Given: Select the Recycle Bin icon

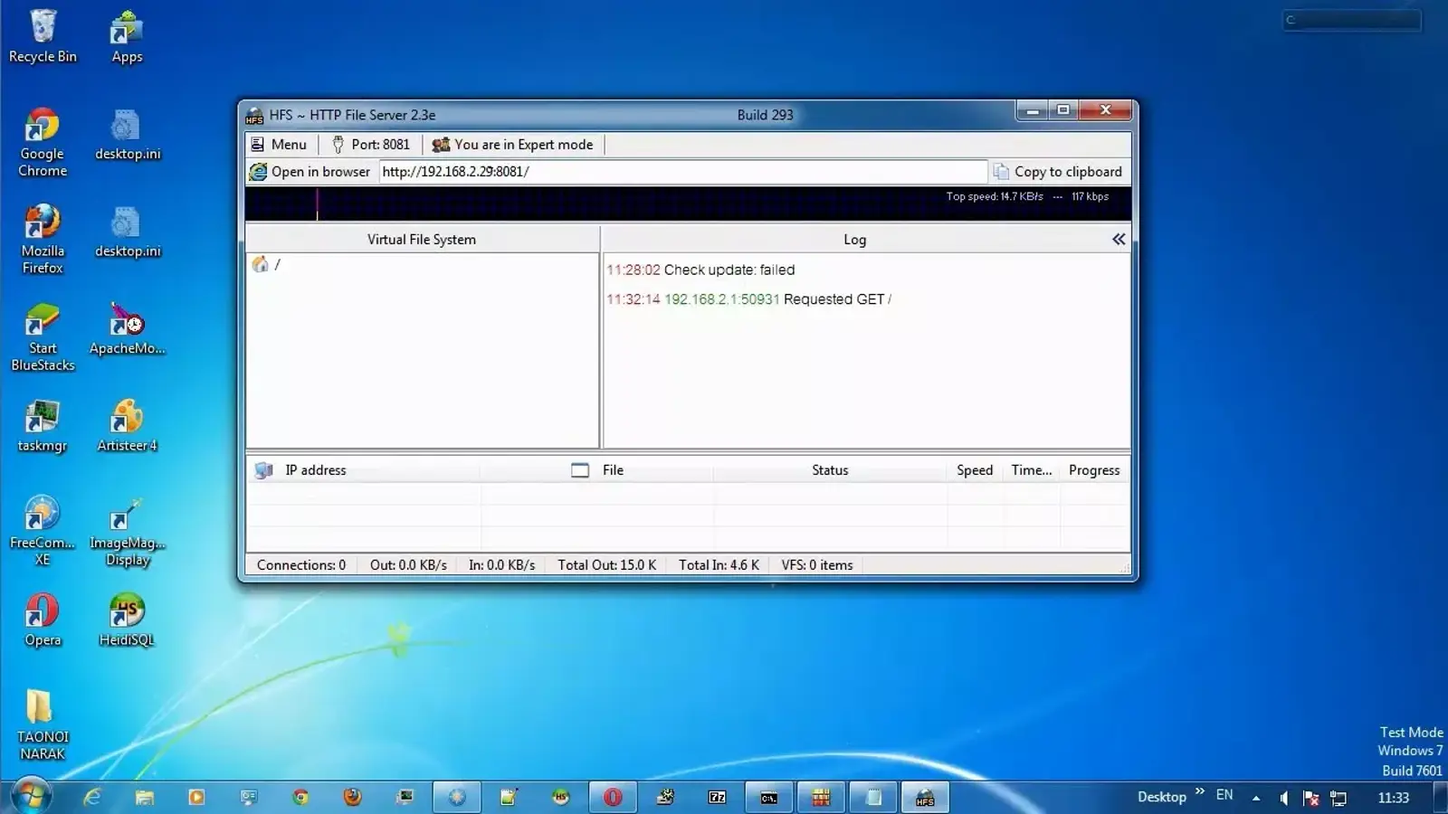Looking at the screenshot, I should 43,37.
